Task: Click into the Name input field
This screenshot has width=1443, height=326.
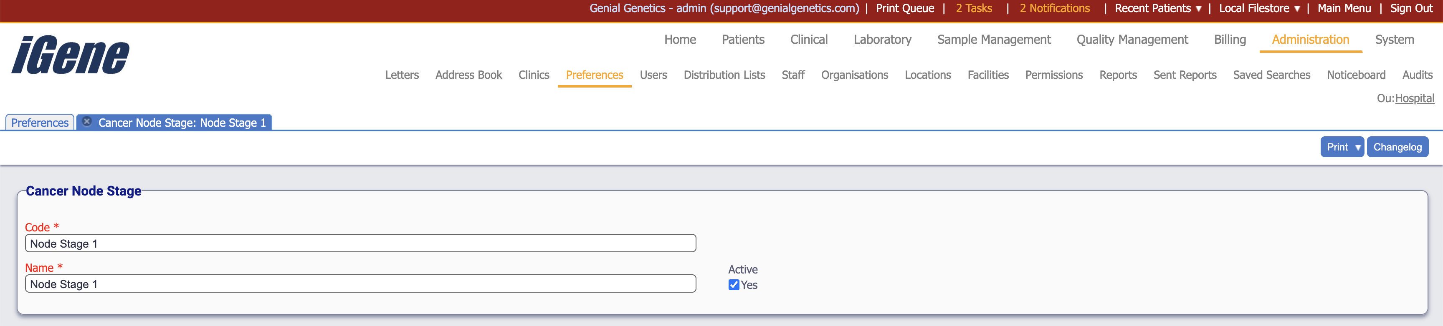Action: (x=360, y=283)
